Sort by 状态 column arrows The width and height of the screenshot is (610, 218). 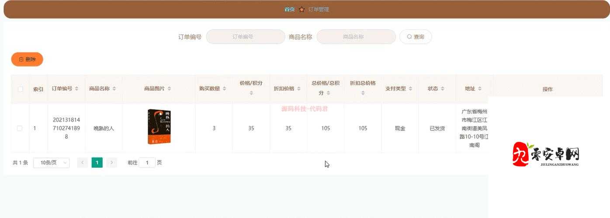pos(442,89)
